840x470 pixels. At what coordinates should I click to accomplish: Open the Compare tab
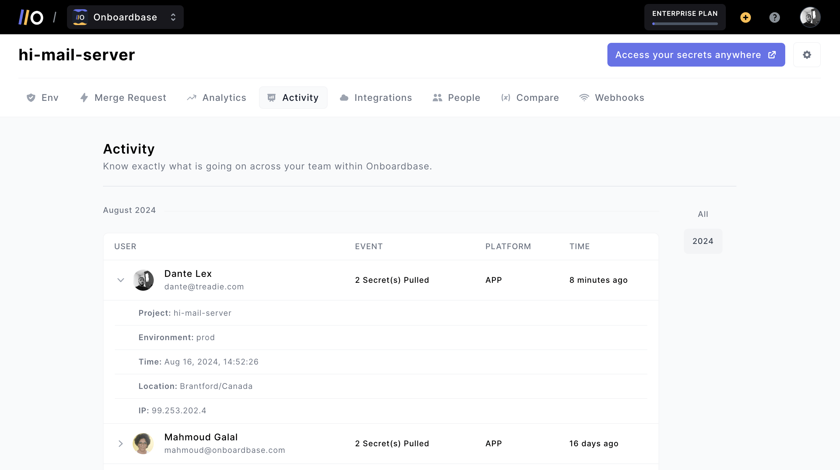530,98
